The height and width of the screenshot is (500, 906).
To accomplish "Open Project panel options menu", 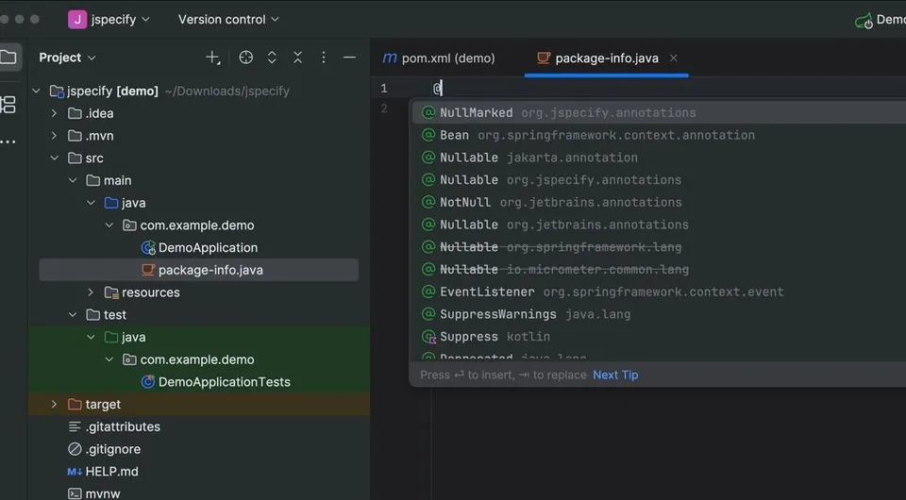I will tap(324, 58).
